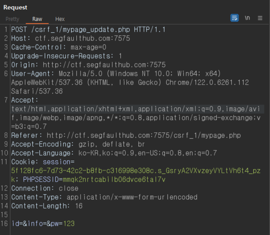Image resolution: width=270 pixels, height=235 pixels.
Task: Click the highlighted text/html accept value line
Action: click(137, 109)
